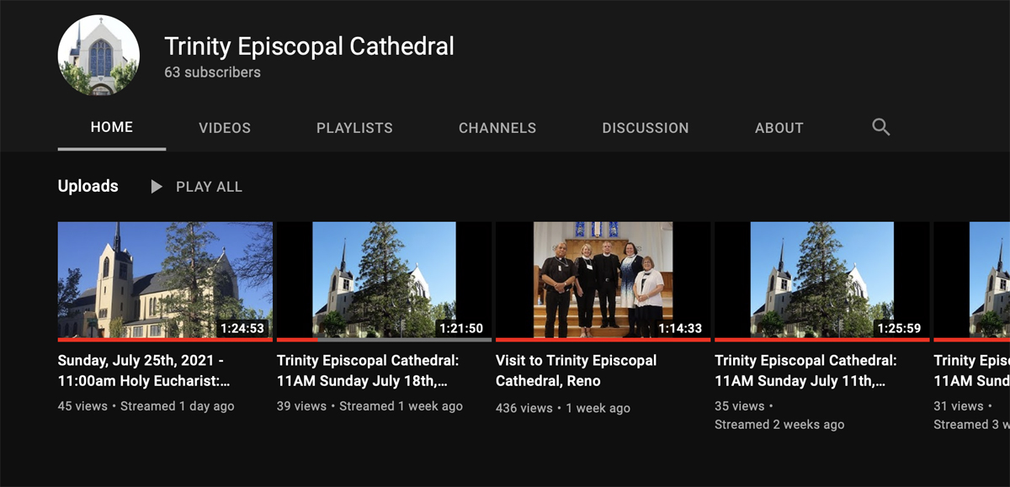Click the '39 views • Streamed 1 week ago' text

[369, 406]
